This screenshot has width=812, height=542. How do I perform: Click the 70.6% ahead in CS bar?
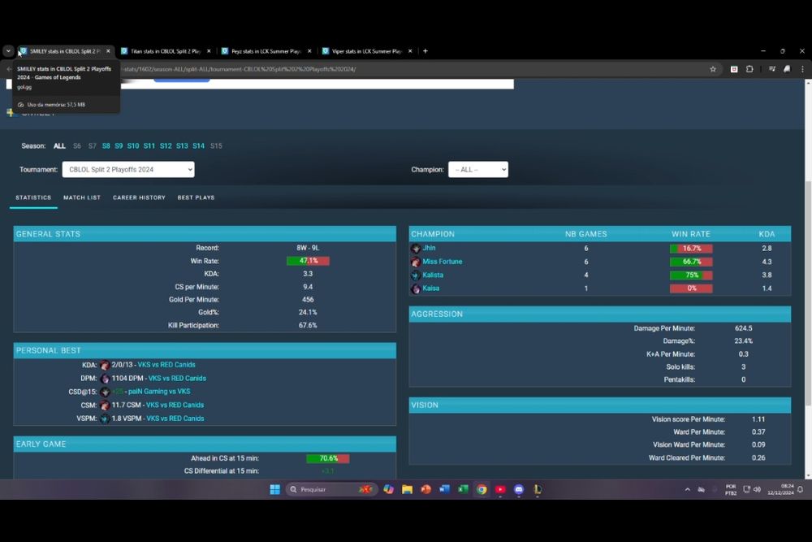pos(328,458)
